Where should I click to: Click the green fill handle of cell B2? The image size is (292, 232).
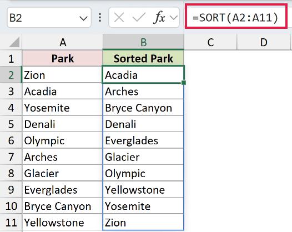(x=184, y=83)
